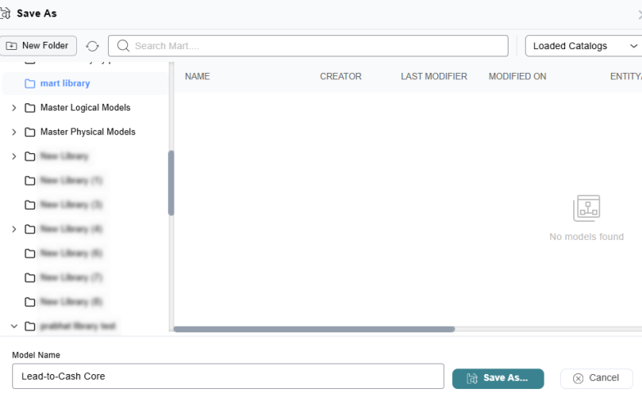The height and width of the screenshot is (393, 642).
Task: Sort by the NAME column header
Action: pyautogui.click(x=197, y=77)
